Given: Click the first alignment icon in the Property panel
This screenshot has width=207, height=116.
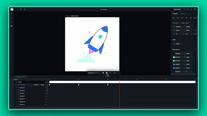Looking at the screenshot, I should [174, 18].
